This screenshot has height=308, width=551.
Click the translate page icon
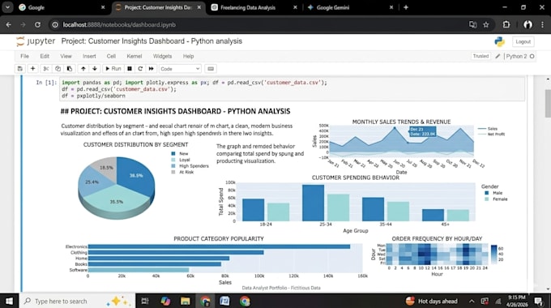[472, 24]
